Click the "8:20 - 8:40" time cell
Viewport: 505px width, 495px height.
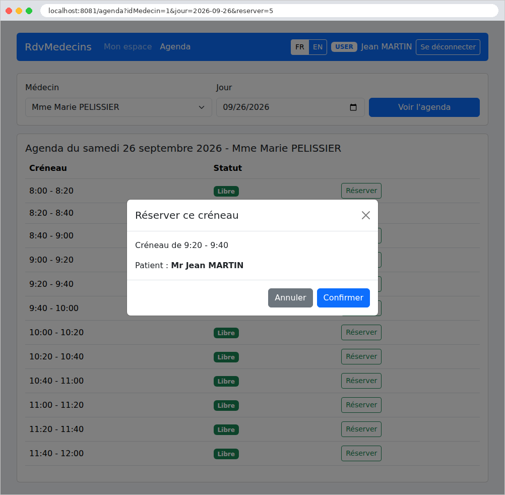click(x=51, y=213)
